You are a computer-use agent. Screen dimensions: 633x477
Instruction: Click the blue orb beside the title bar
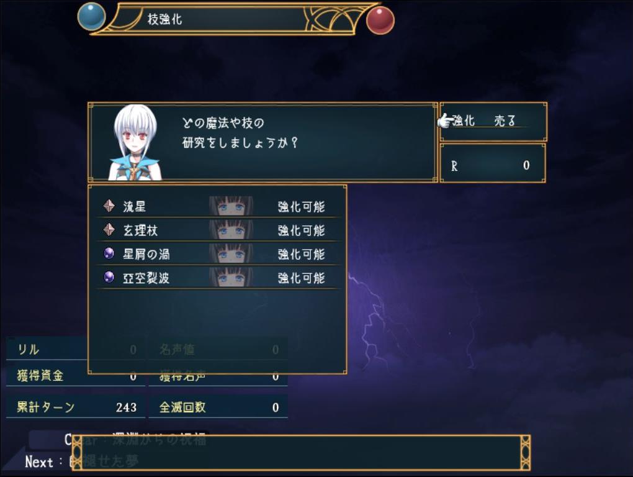pos(92,17)
